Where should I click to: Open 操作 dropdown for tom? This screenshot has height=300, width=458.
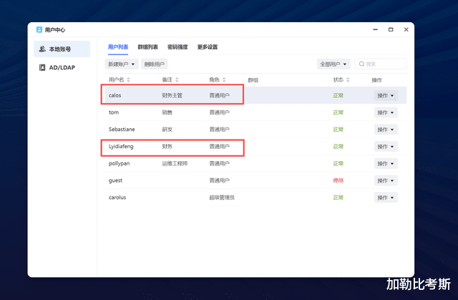tap(386, 112)
